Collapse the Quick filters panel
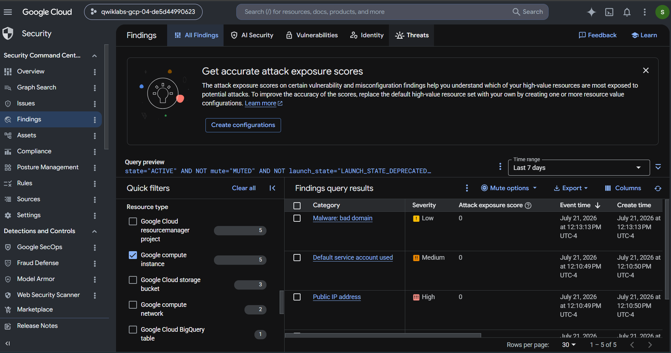Viewport: 671px width, 353px height. [x=272, y=188]
